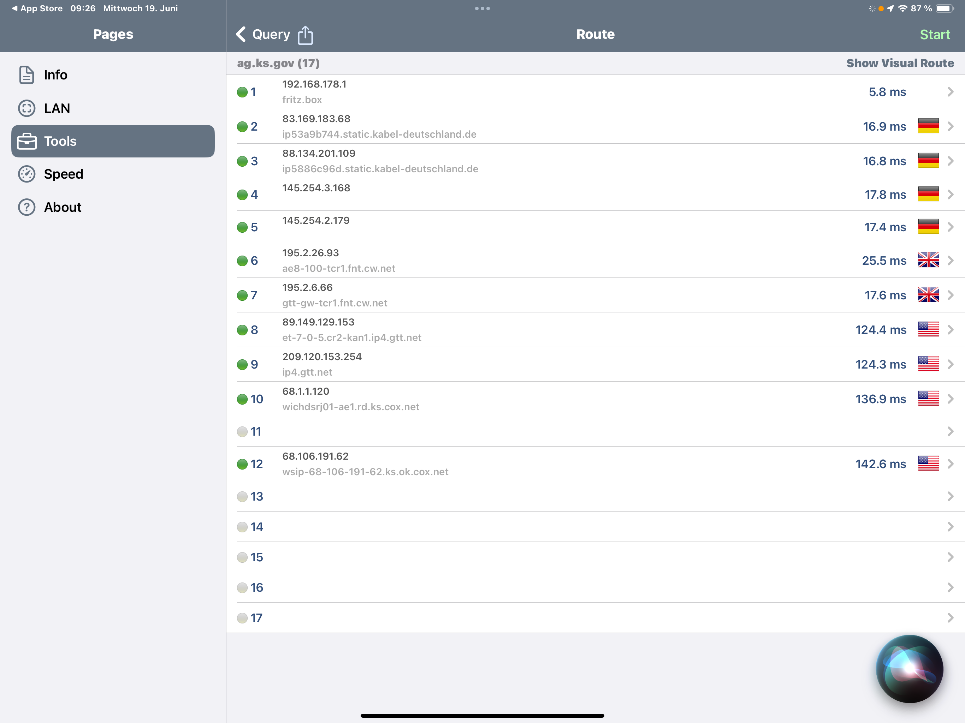Click the Info document icon in sidebar
Screen dimensions: 965x723
[26, 74]
